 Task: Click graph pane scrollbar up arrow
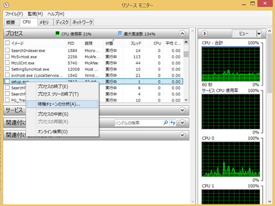(x=269, y=31)
